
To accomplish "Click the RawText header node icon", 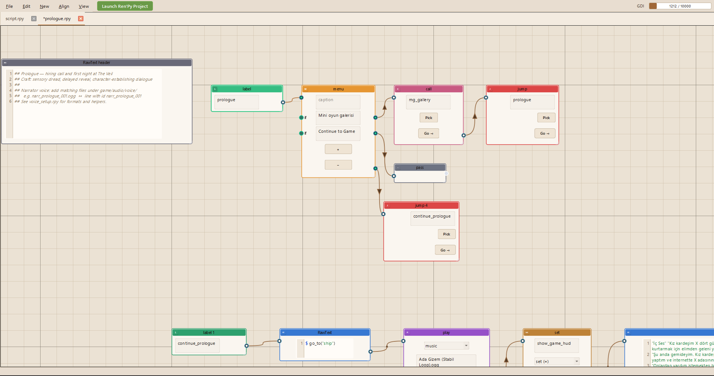I will click(5, 63).
